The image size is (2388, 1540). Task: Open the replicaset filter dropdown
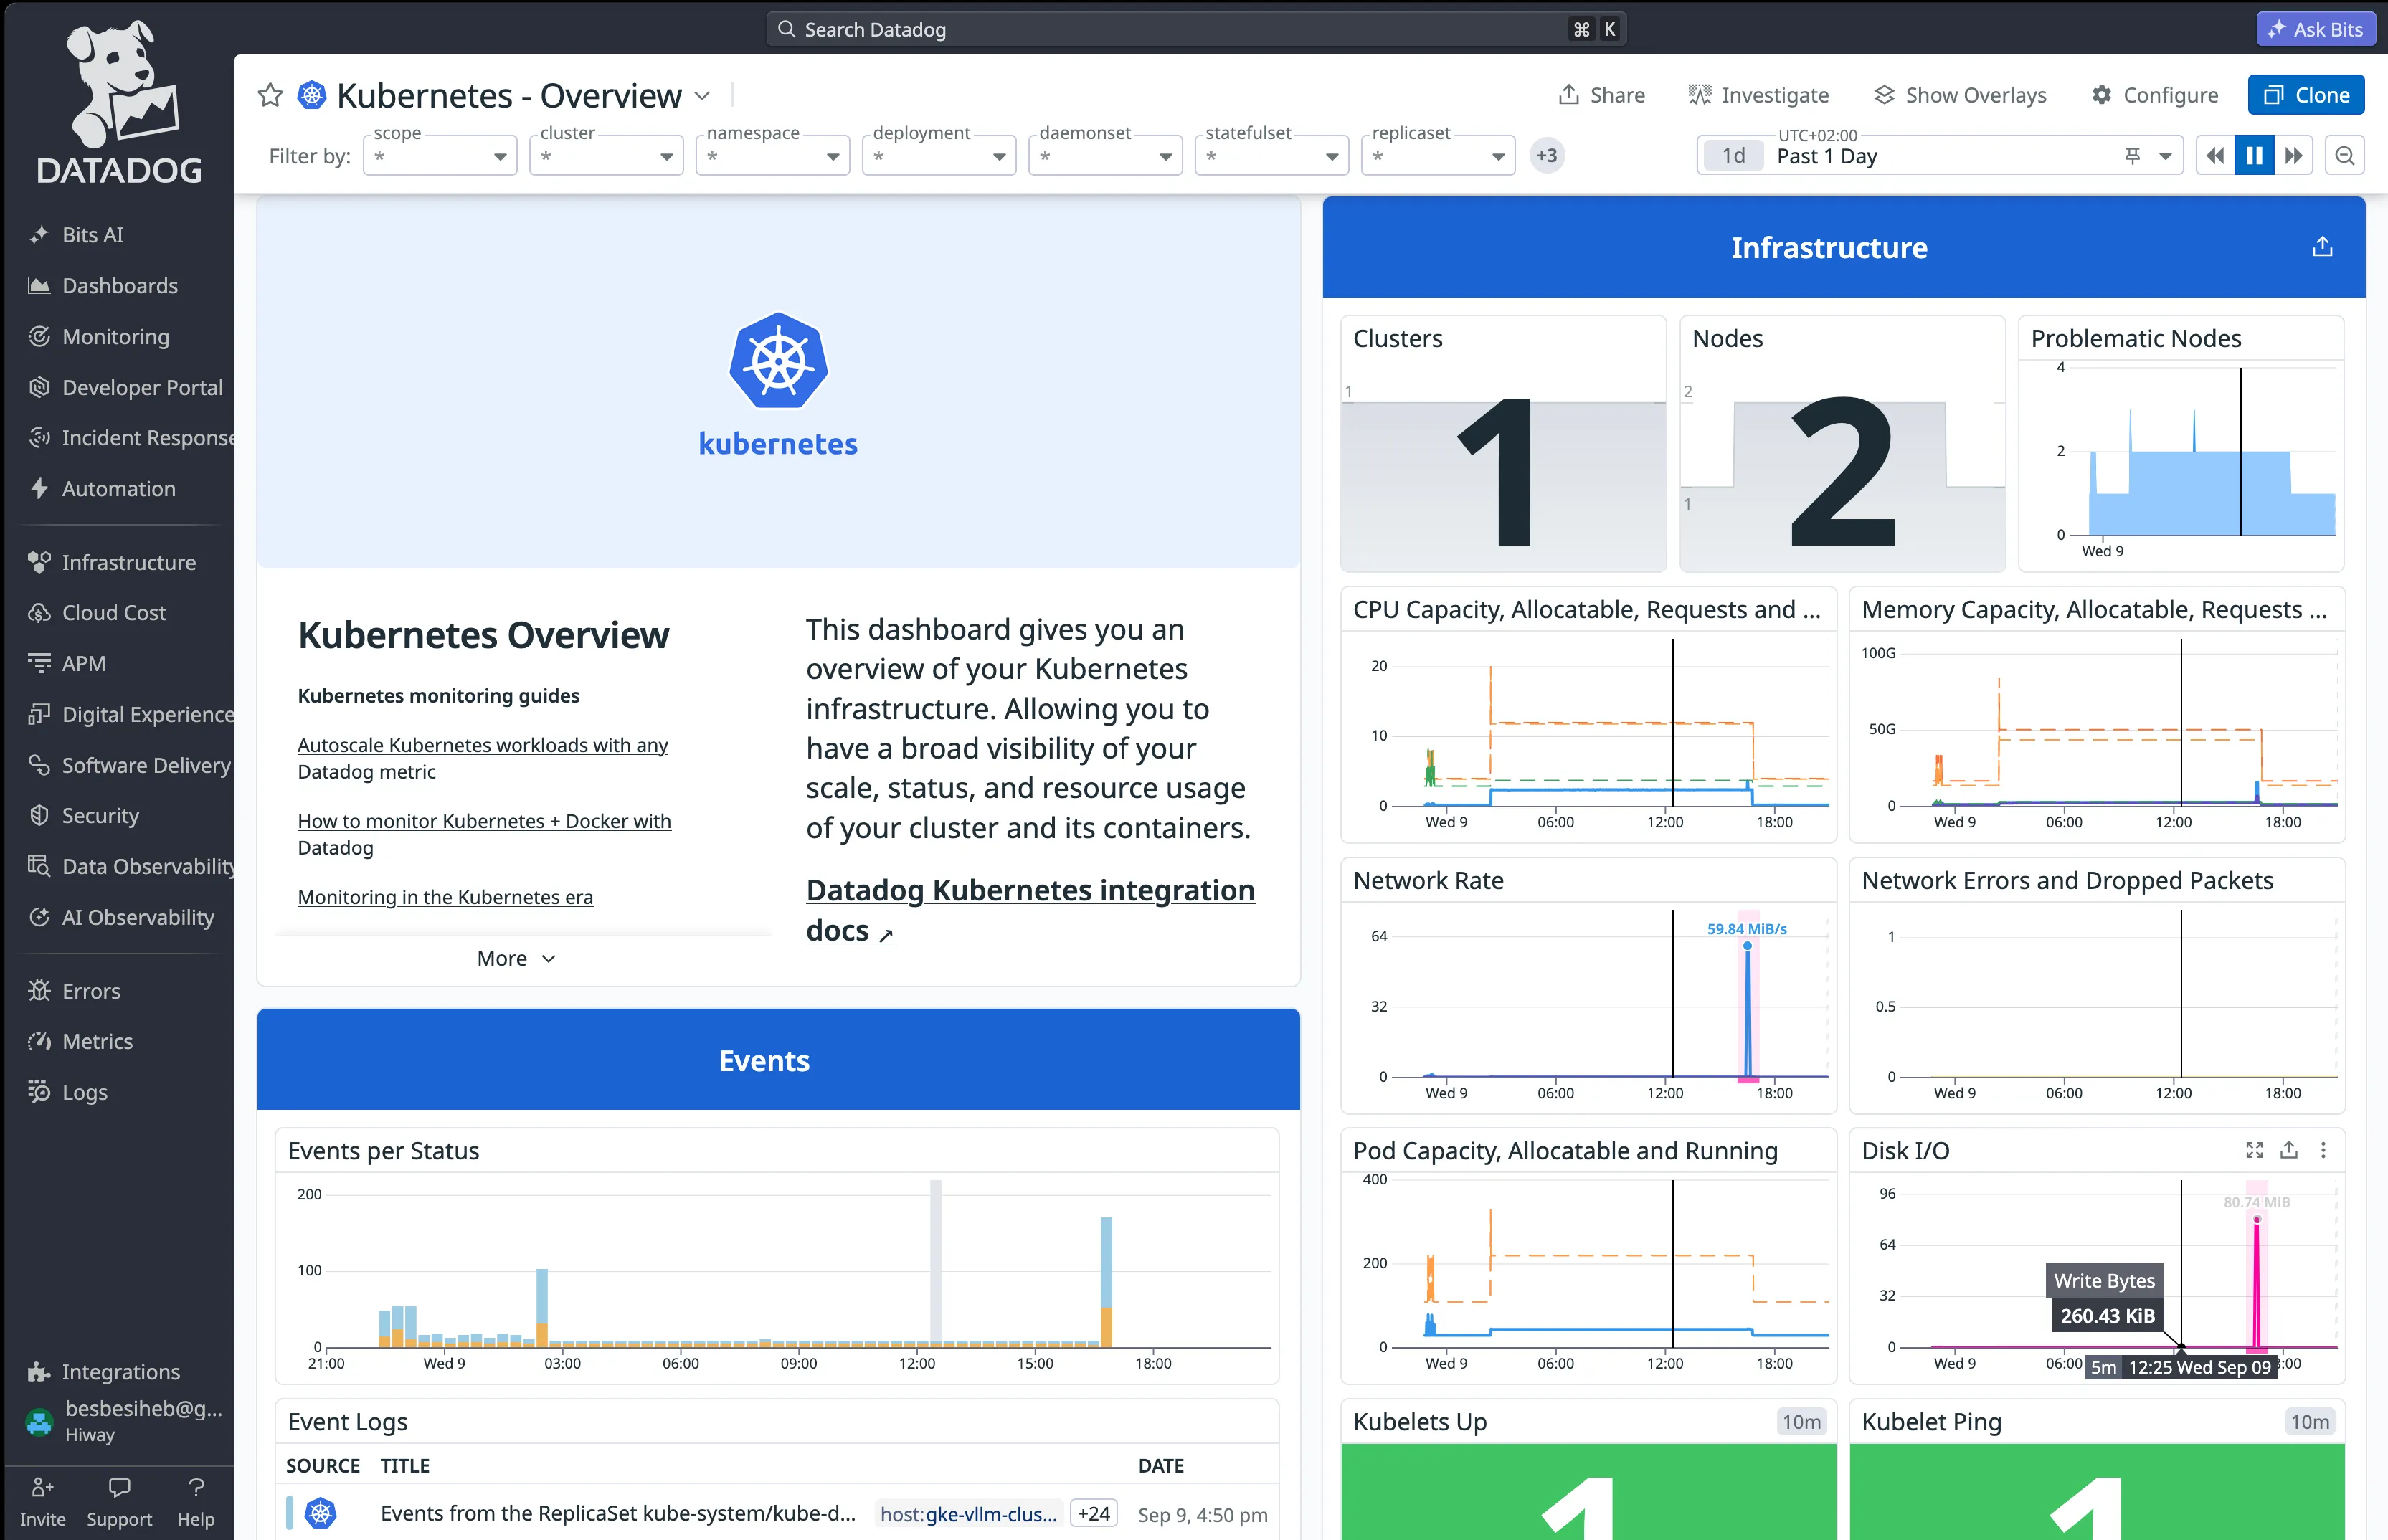tap(1438, 156)
